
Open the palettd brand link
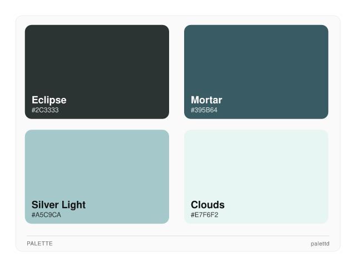[320, 244]
